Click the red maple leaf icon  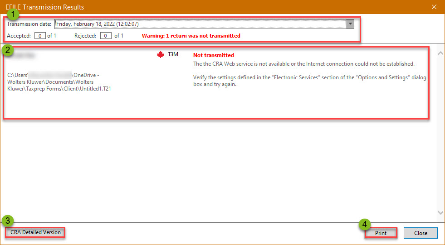coord(160,55)
